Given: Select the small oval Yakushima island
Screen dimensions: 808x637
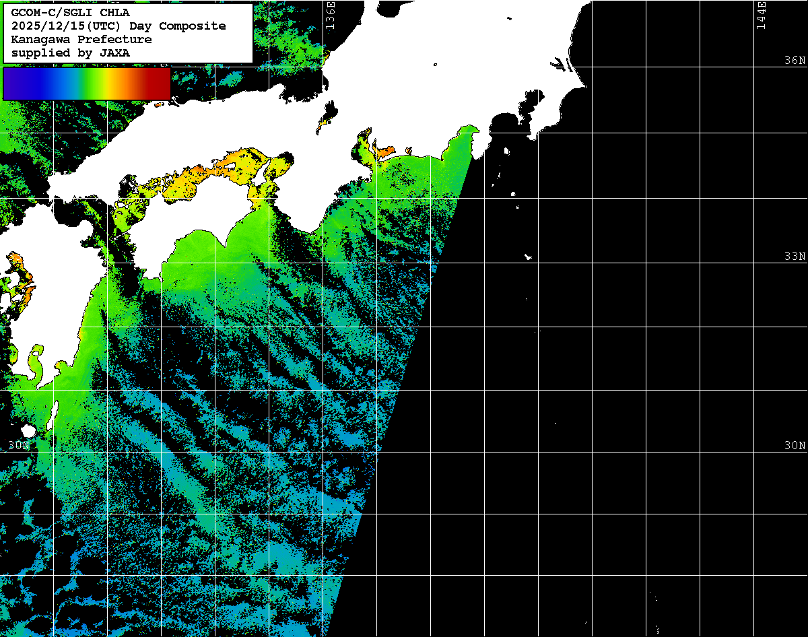Looking at the screenshot, I should click(28, 431).
